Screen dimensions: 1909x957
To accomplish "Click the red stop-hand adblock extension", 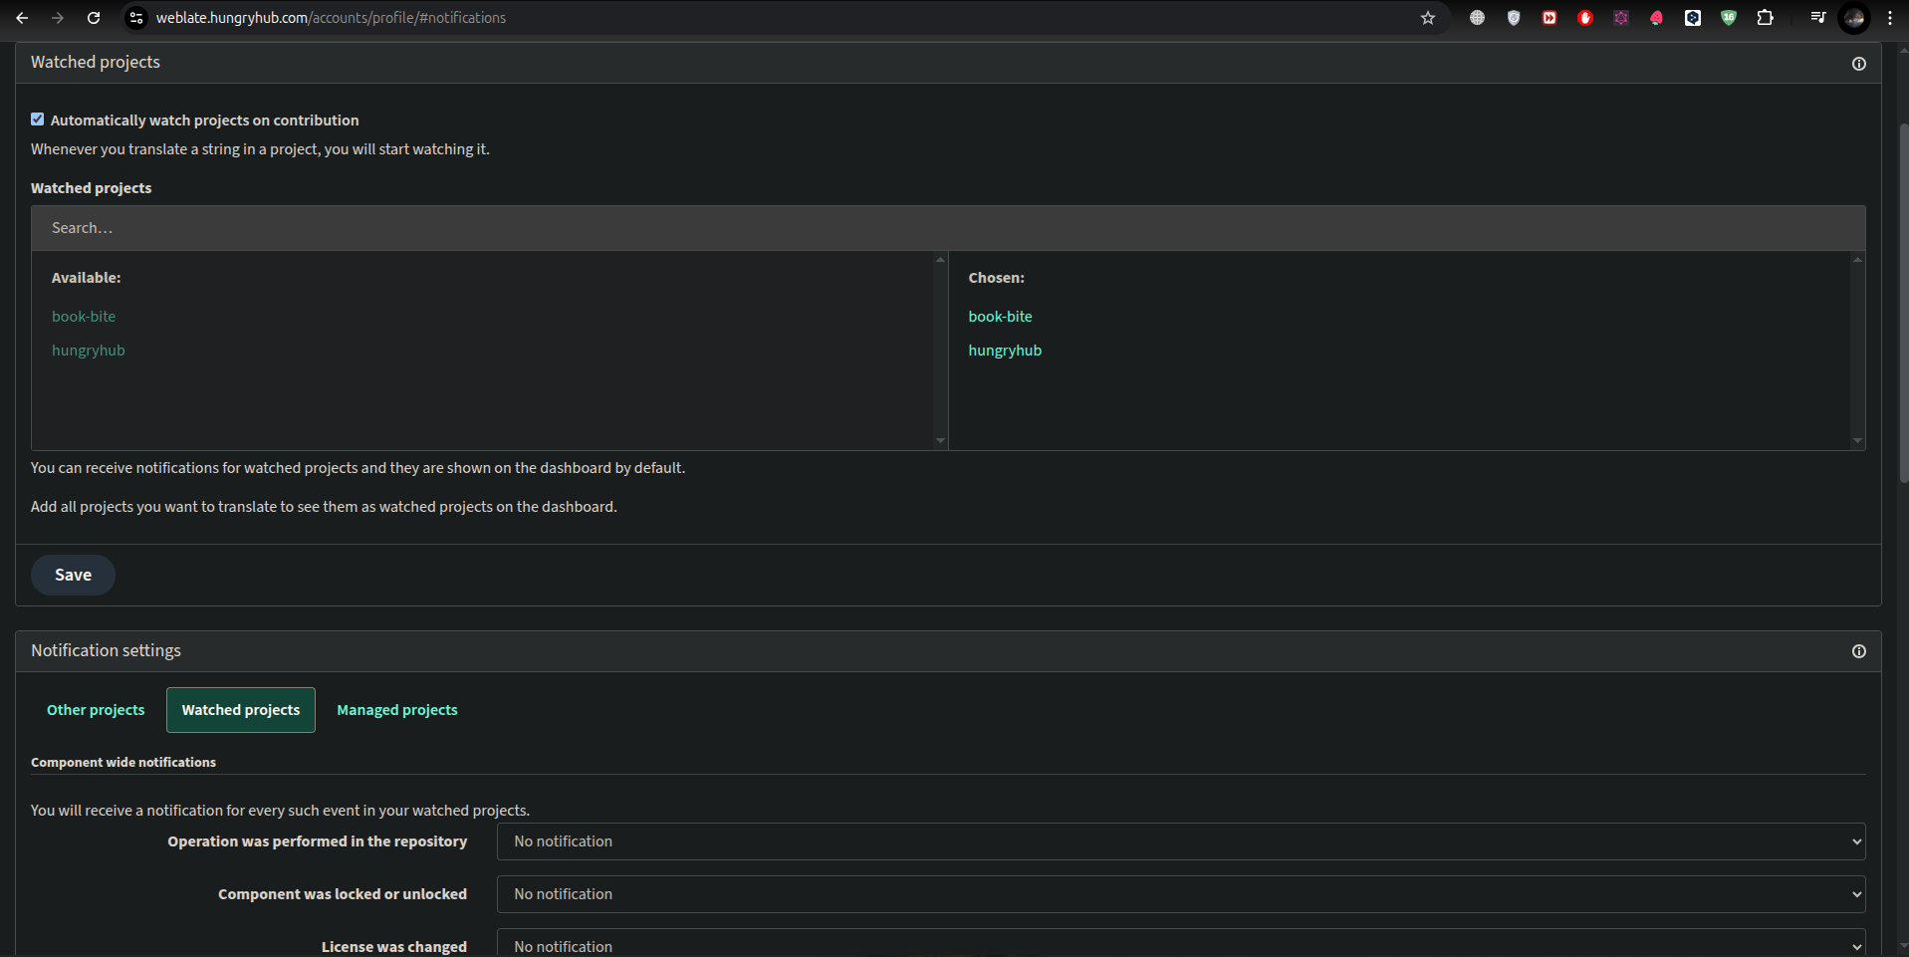I will pos(1584,18).
